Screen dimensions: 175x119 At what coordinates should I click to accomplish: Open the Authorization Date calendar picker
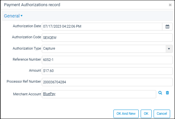167,27
